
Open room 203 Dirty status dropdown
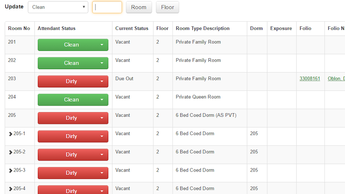click(73, 81)
